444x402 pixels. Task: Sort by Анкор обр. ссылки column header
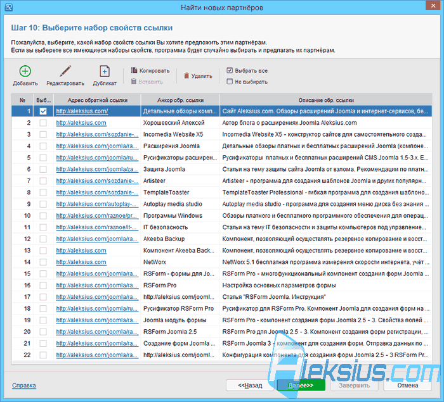point(180,100)
